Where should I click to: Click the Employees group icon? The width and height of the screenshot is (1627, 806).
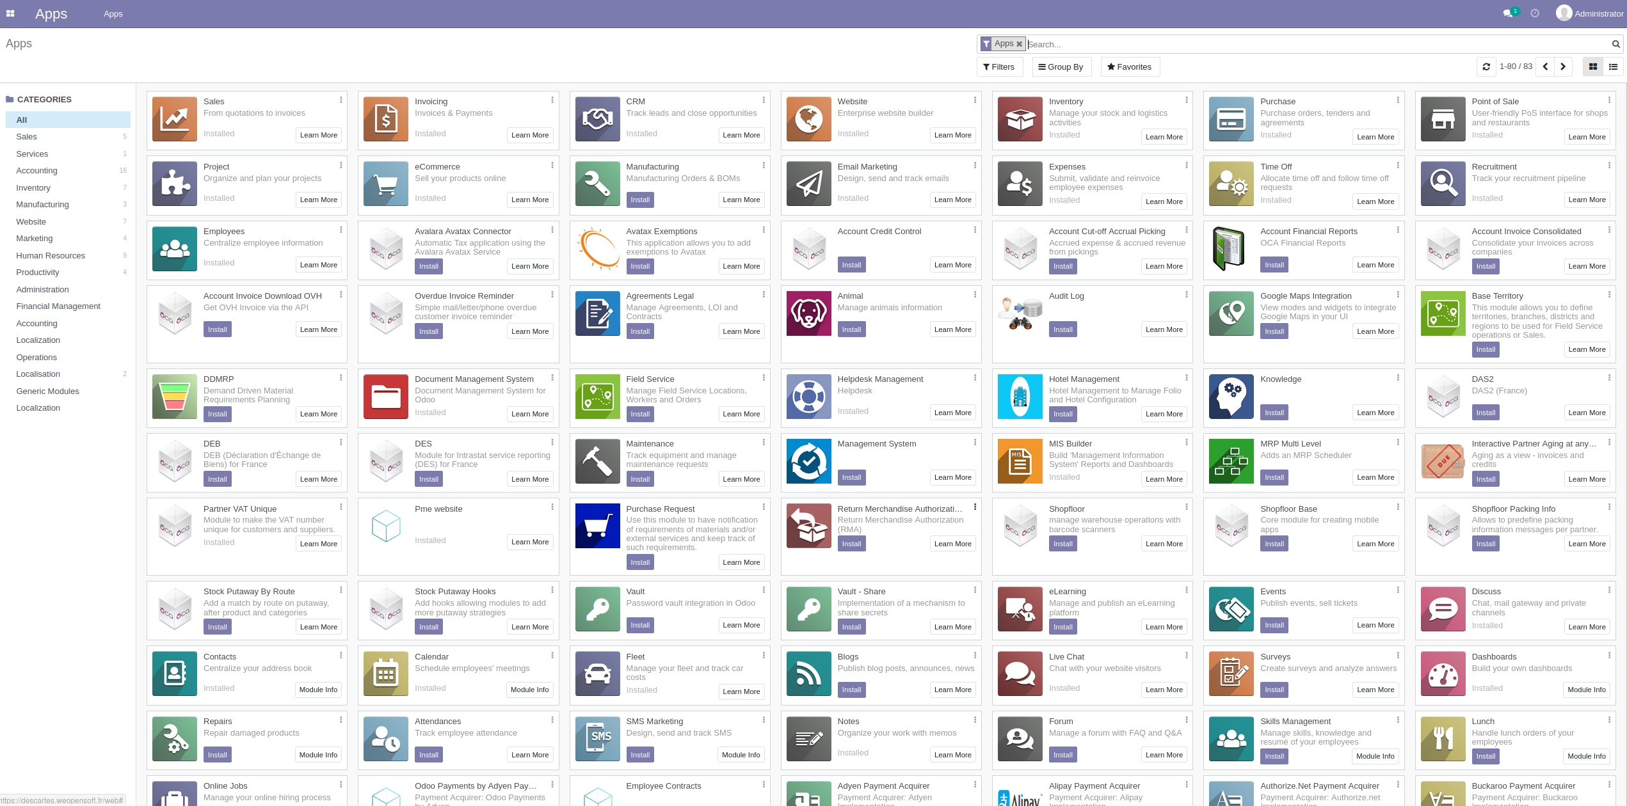tap(175, 249)
